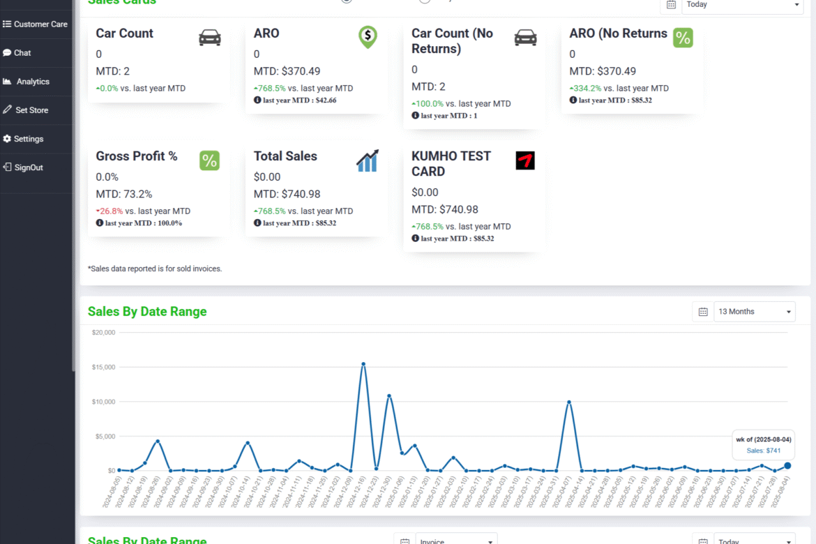Image resolution: width=816 pixels, height=544 pixels.
Task: Click calendar icon beside the 13 Months dropdown
Action: (x=703, y=312)
